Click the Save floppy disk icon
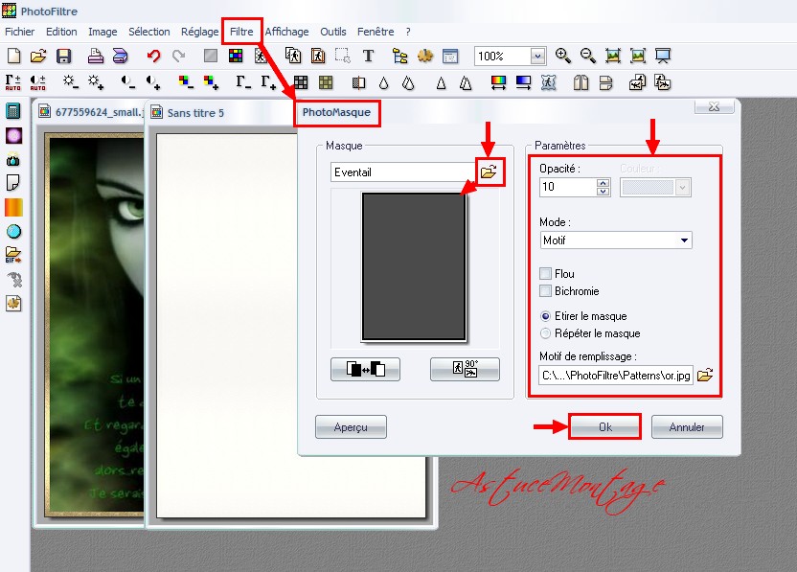This screenshot has width=797, height=572. (63, 56)
